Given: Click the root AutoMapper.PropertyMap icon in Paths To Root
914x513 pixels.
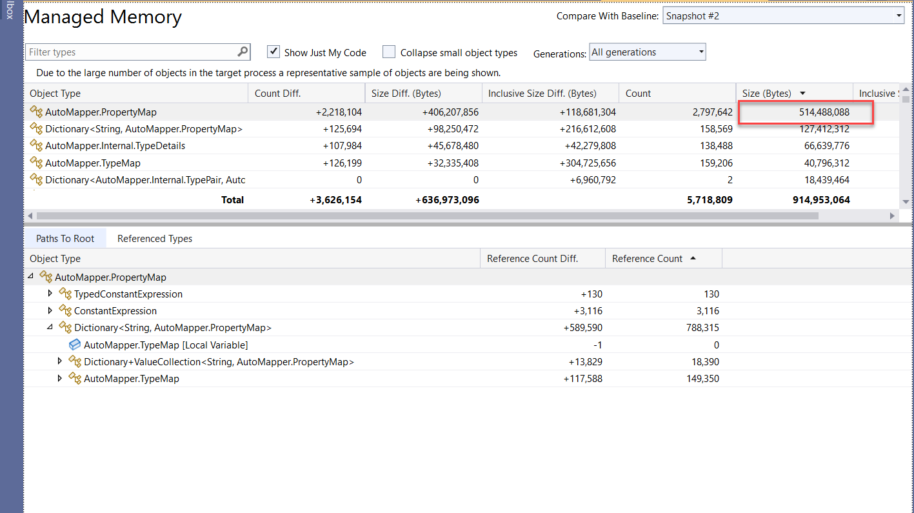Looking at the screenshot, I should (x=46, y=277).
